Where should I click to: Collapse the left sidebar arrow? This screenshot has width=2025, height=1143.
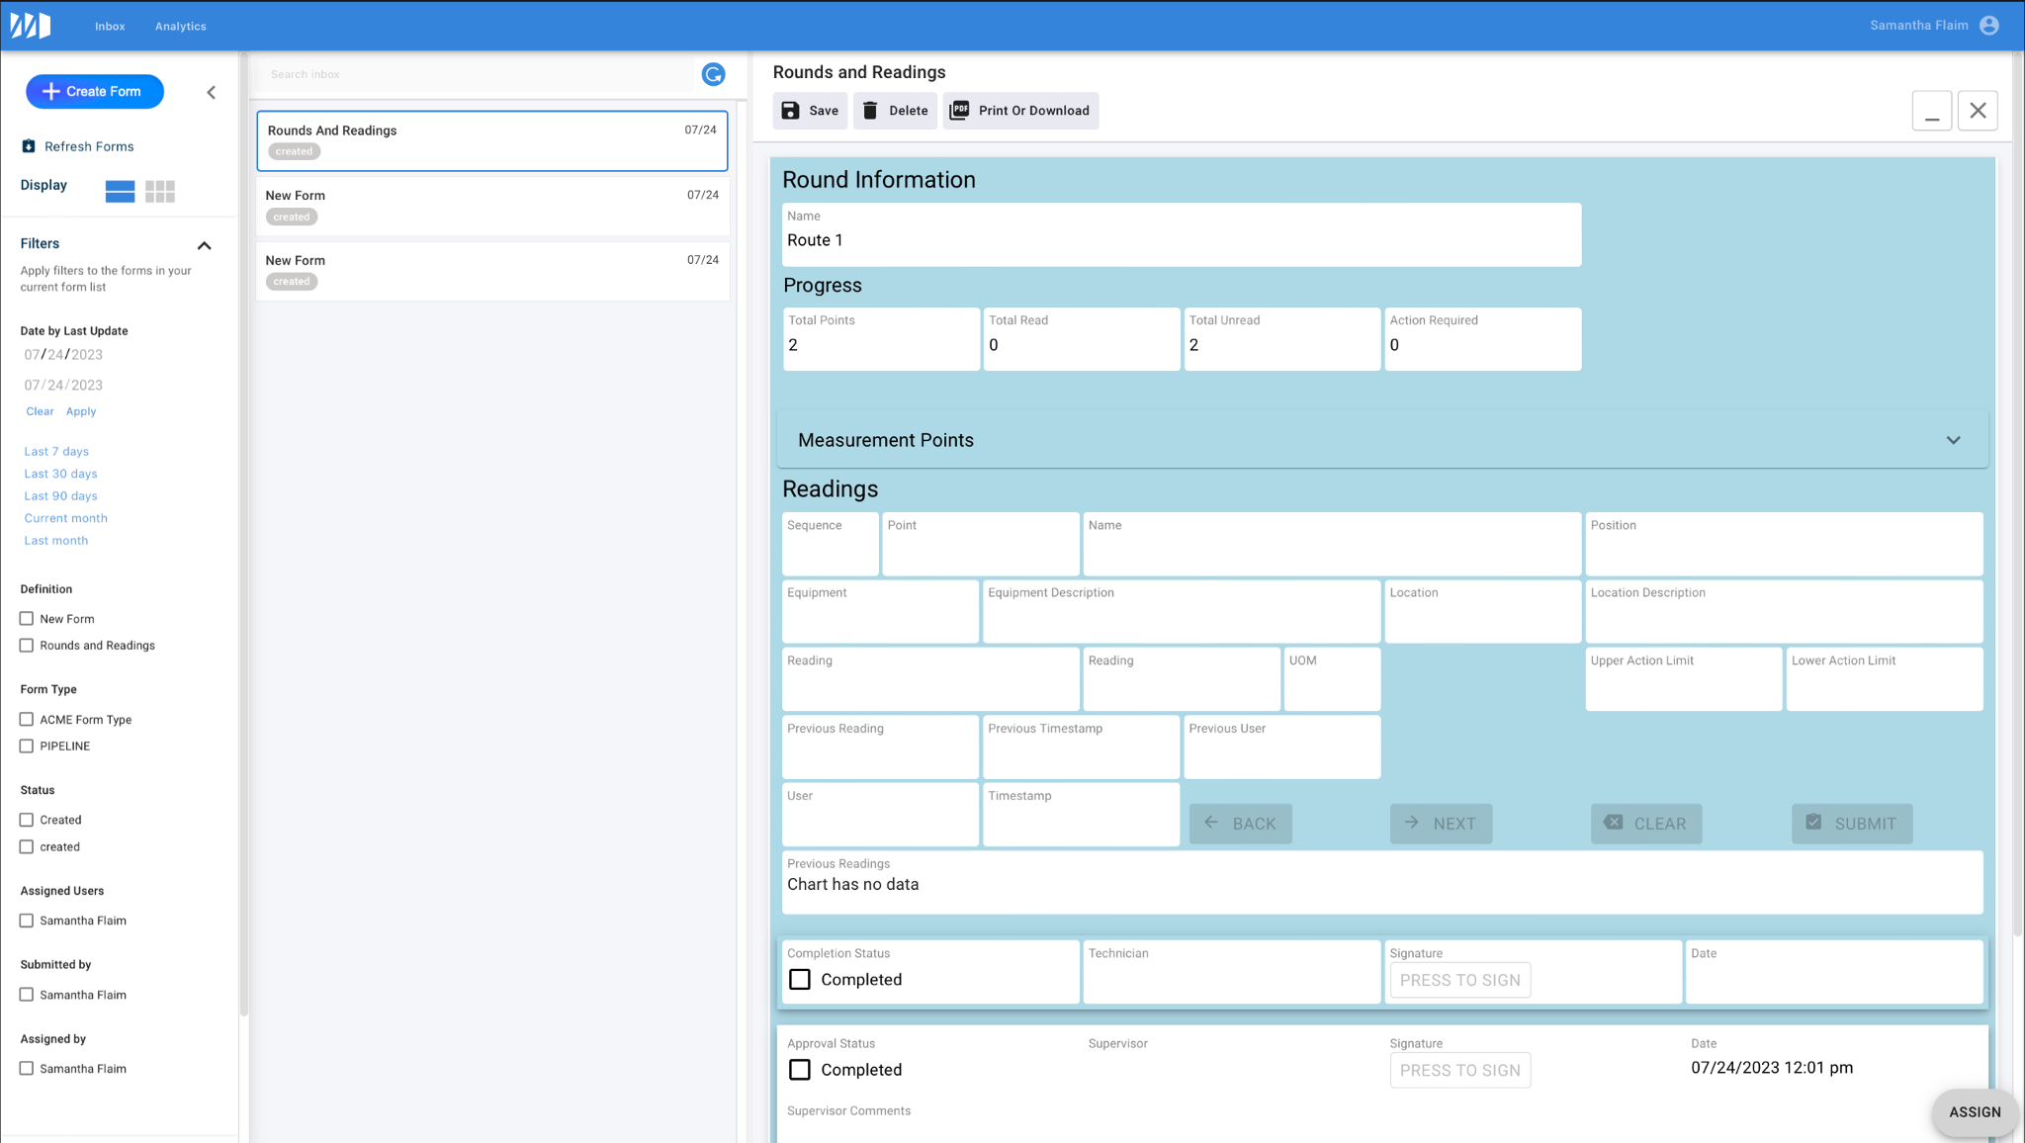211,92
